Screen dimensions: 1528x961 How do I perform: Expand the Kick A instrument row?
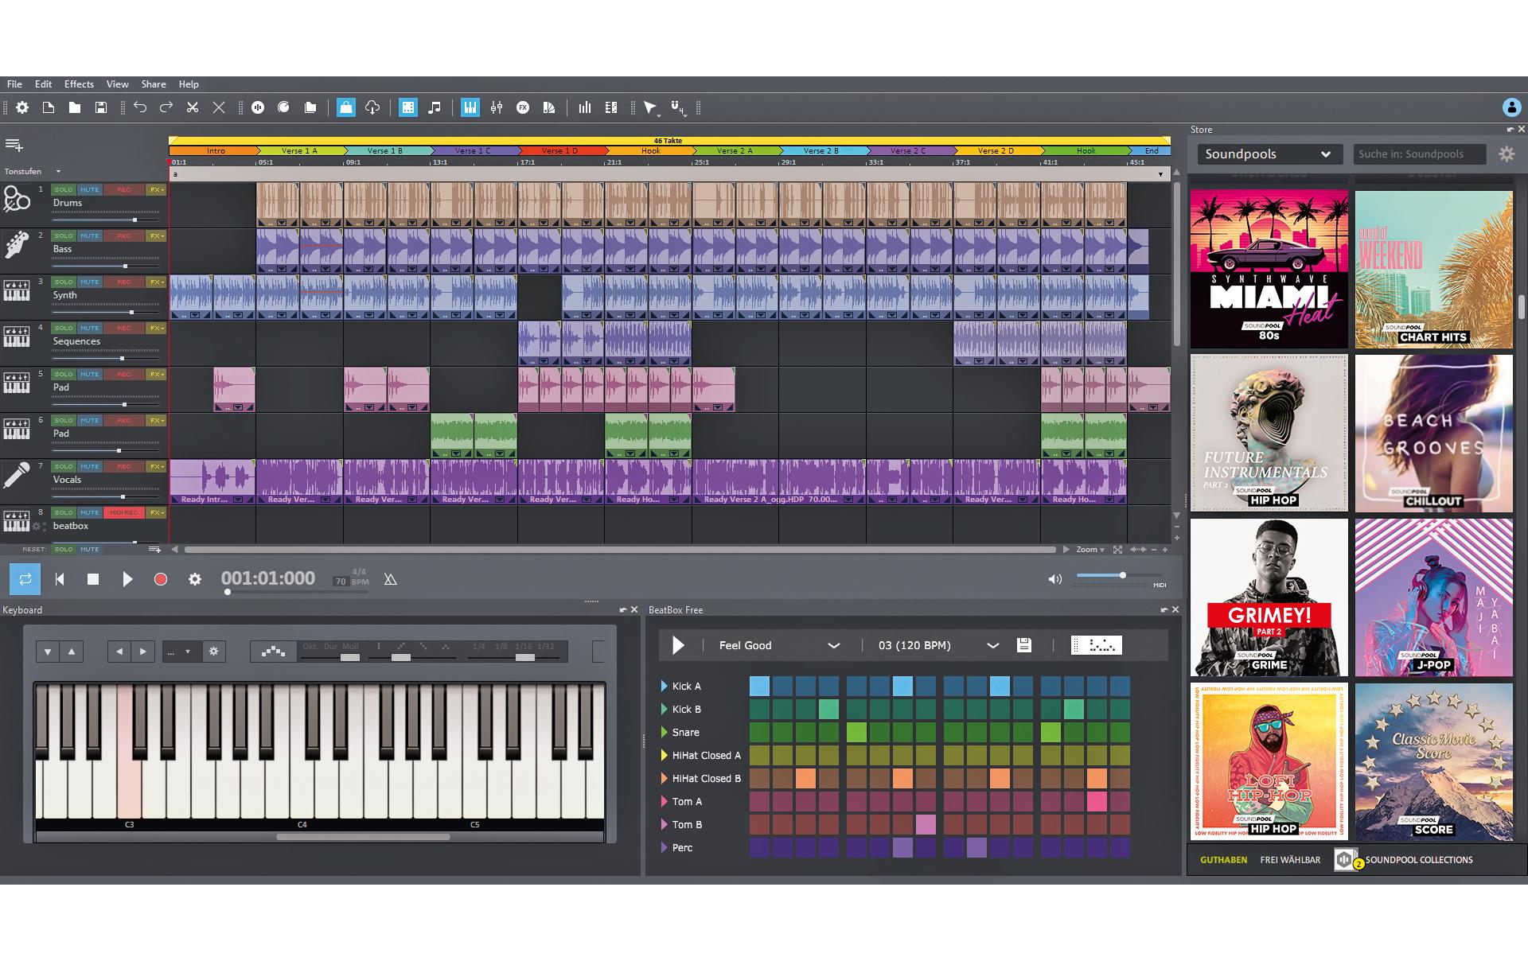[665, 686]
